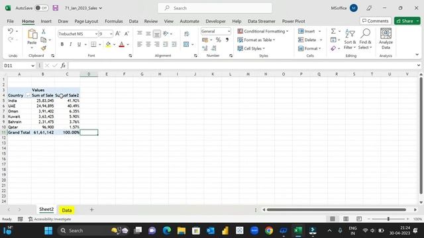
Task: Click the Align Right icon
Action: click(157, 44)
